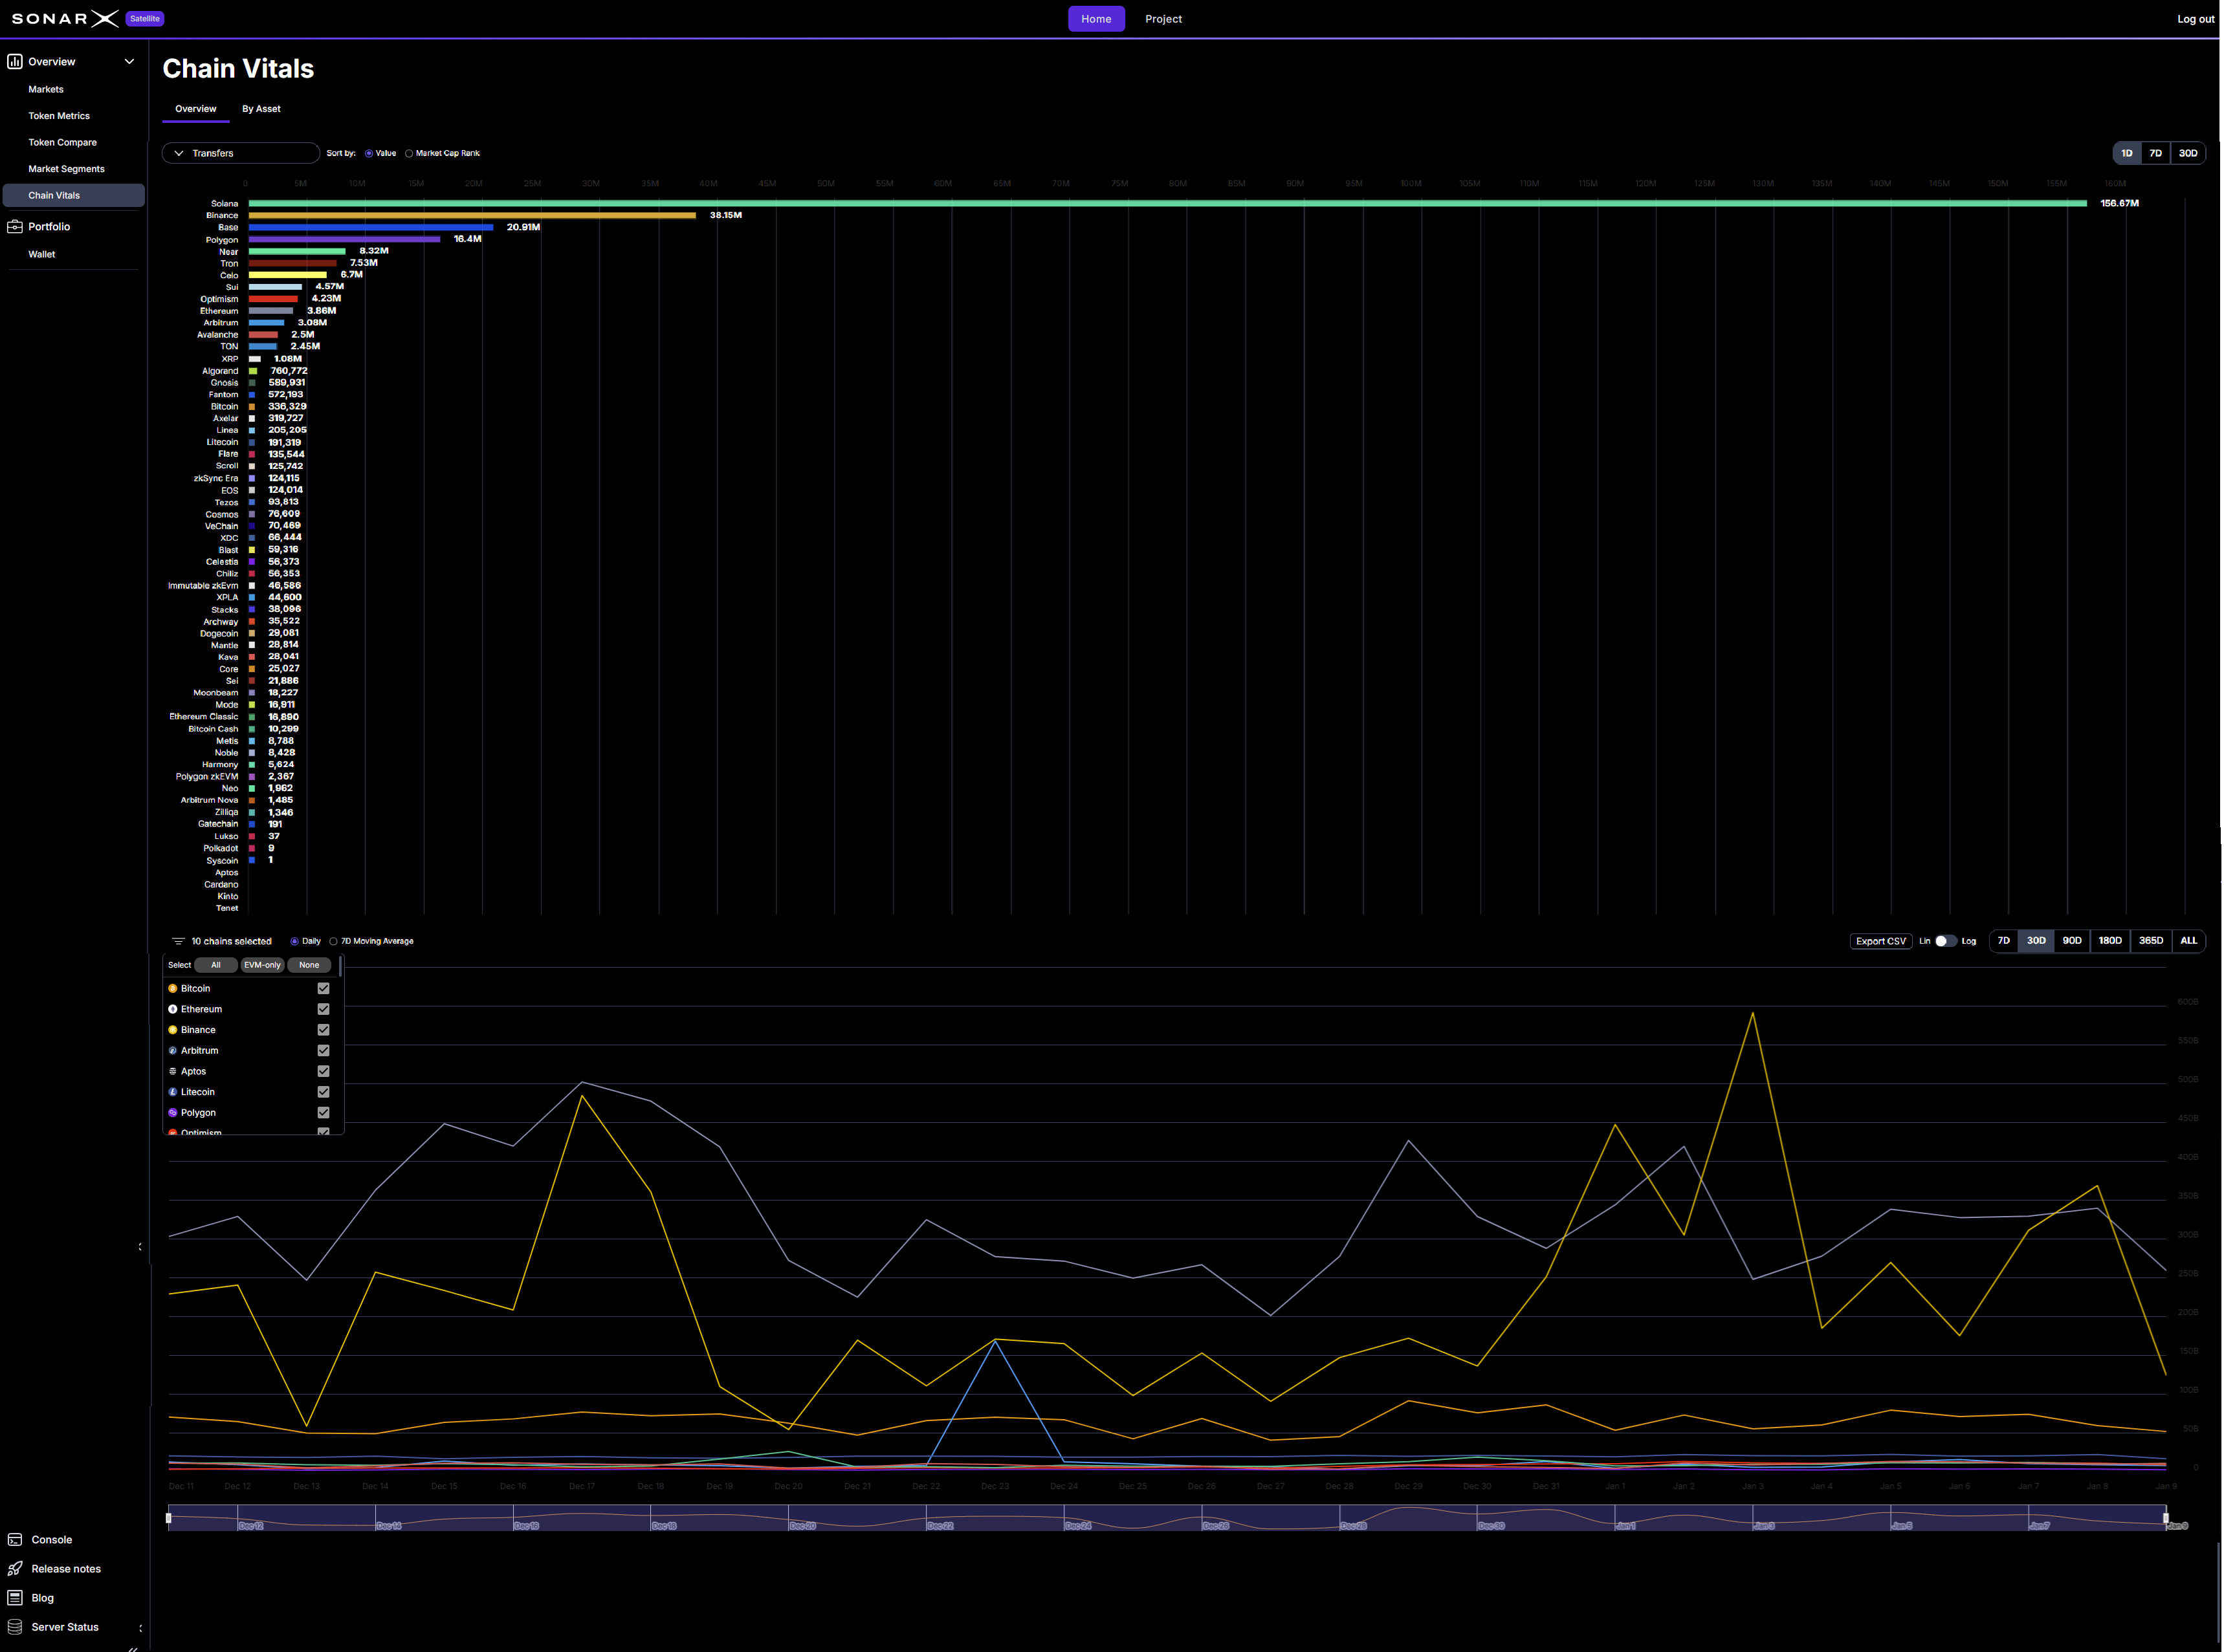Click the right handle of range slider
Viewport: 2224px width, 1652px height.
[x=2166, y=1518]
